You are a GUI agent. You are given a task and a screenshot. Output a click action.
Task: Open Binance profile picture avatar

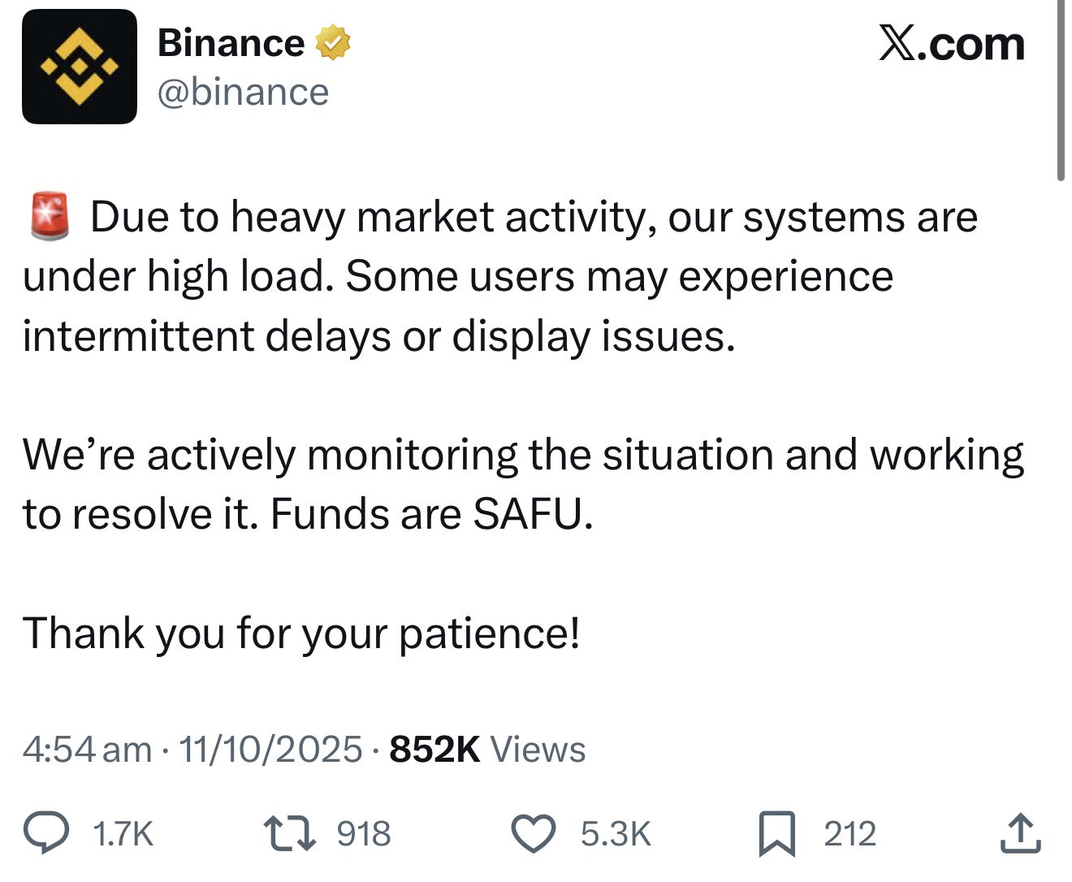79,67
